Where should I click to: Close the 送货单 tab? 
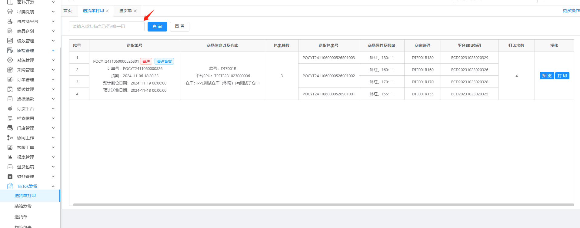[135, 11]
